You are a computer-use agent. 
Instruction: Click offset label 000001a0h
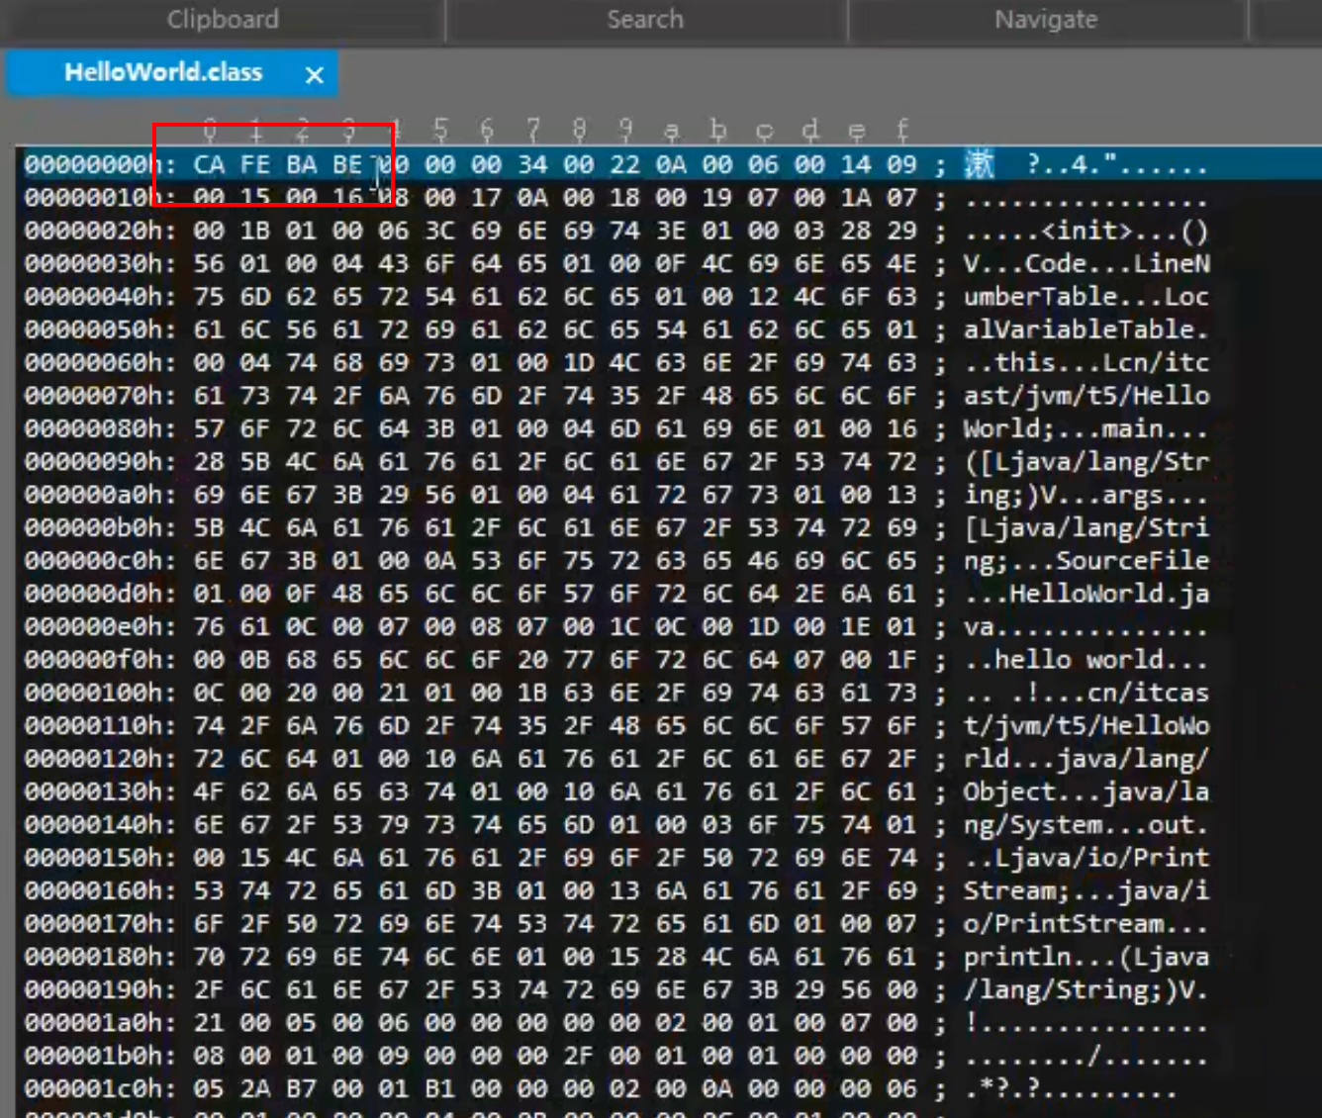(100, 1023)
